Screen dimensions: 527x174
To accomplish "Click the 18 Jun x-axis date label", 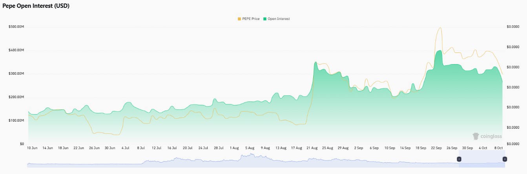I will click(x=63, y=148).
